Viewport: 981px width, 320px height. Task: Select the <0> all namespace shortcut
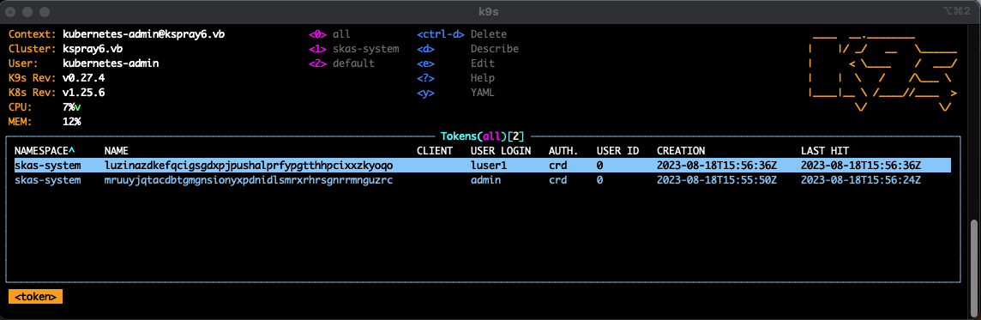[x=329, y=34]
